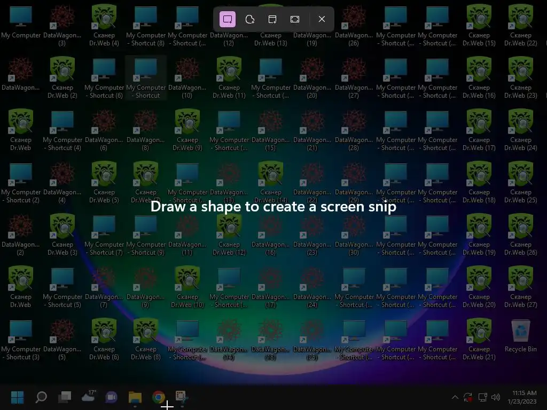547x410 pixels.
Task: Select DataWagon (27) shortcut
Action: click(x=354, y=78)
